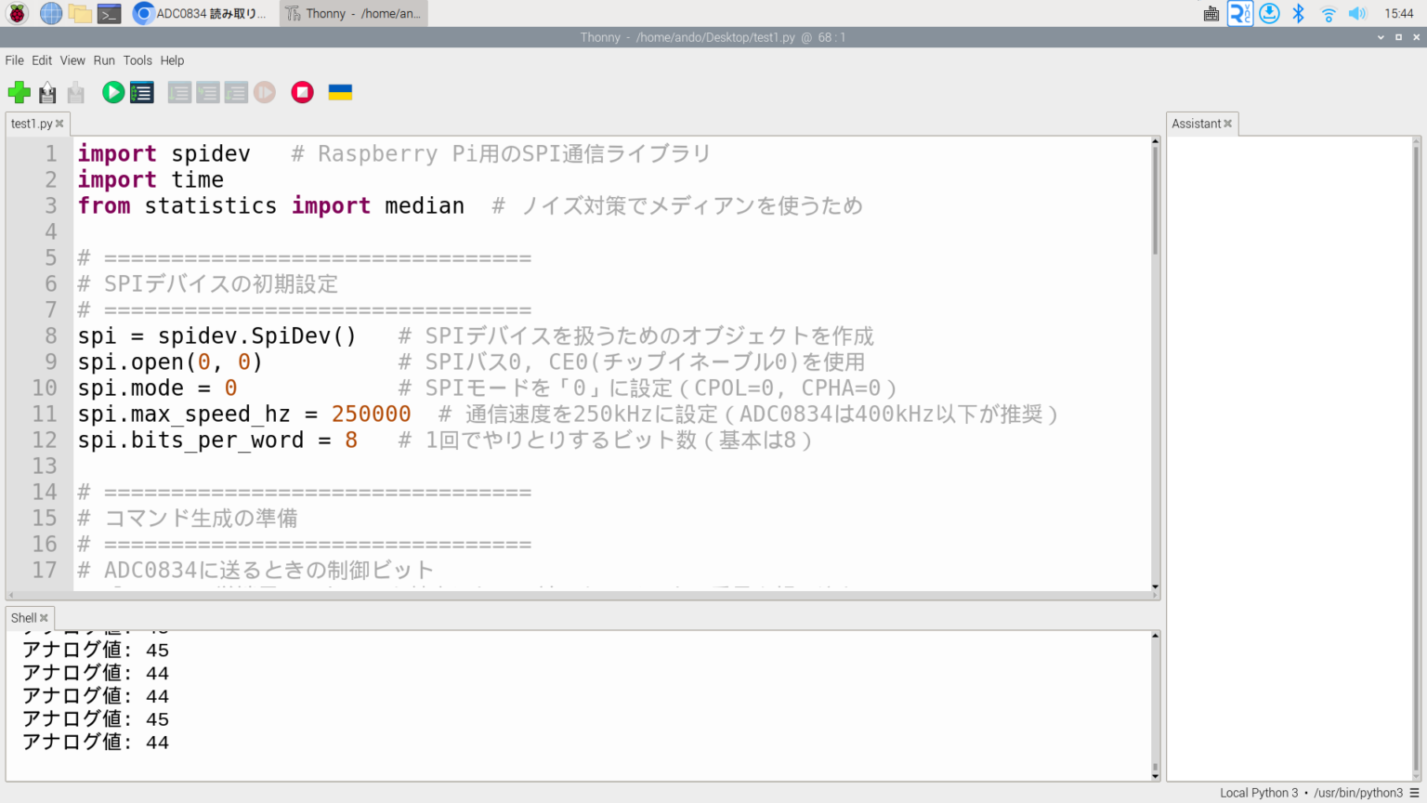Open the Run menu

103,59
